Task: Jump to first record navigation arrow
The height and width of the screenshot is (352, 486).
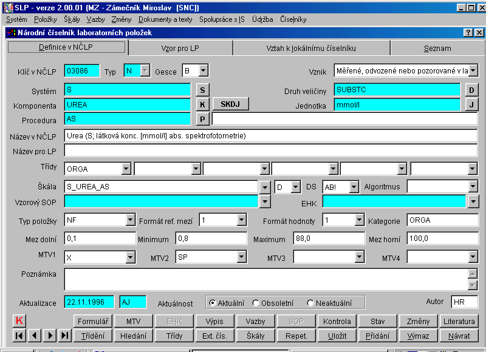Action: tap(19, 336)
